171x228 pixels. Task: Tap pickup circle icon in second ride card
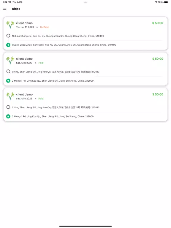point(8,71)
